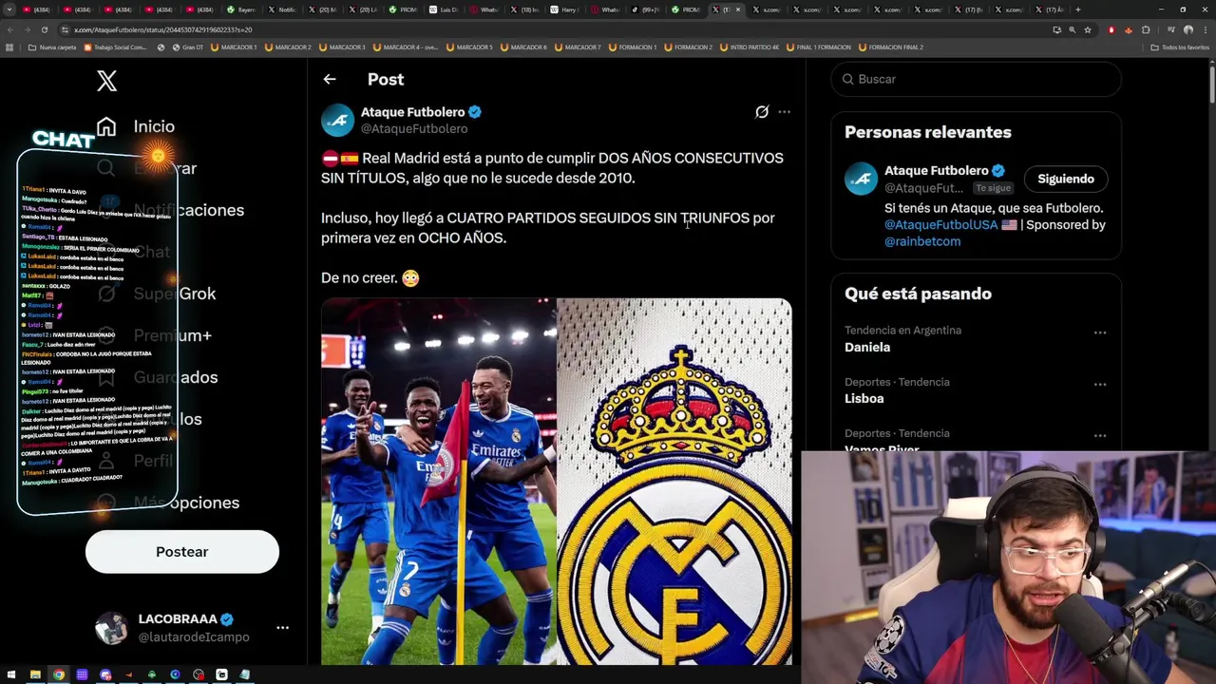
Task: Open Trabajo Social Com... bookmark
Action: click(x=115, y=47)
